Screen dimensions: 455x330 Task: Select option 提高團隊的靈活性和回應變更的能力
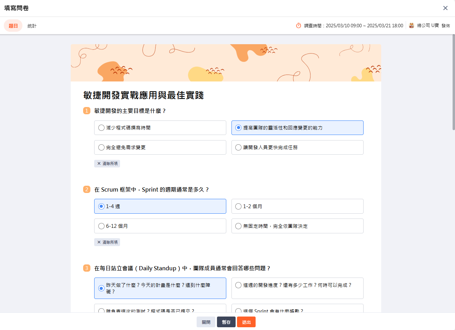tap(297, 128)
